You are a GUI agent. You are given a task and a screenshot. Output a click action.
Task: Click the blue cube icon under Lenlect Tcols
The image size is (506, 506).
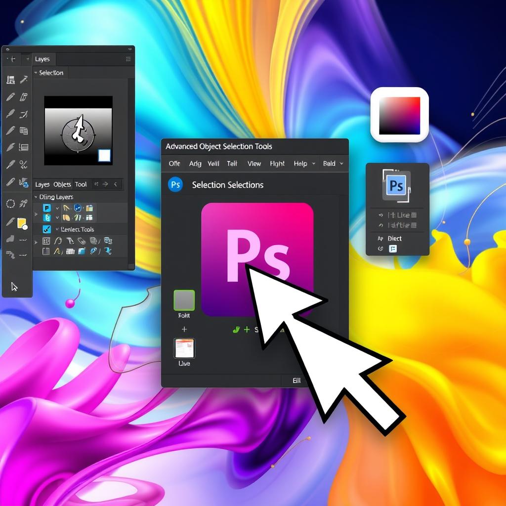(x=82, y=251)
